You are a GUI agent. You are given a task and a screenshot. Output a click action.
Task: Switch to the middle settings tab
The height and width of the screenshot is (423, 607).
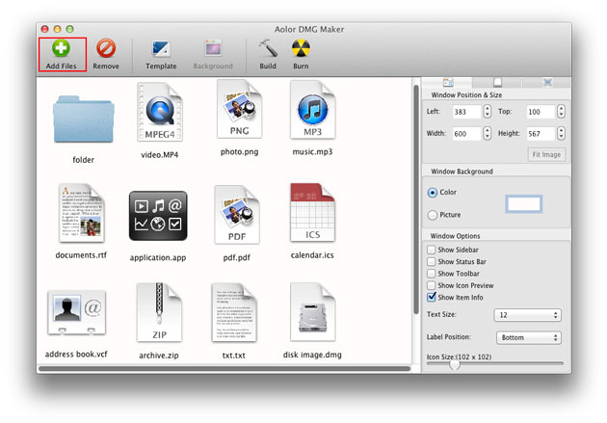[497, 83]
